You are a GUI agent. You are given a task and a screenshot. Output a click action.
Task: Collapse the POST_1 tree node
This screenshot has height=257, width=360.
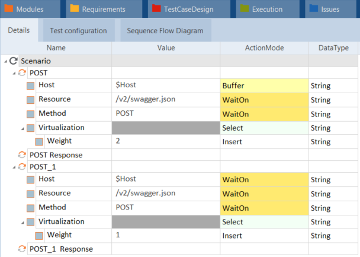pos(14,167)
